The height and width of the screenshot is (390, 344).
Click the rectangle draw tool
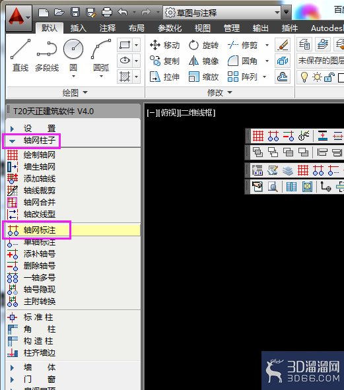125,45
